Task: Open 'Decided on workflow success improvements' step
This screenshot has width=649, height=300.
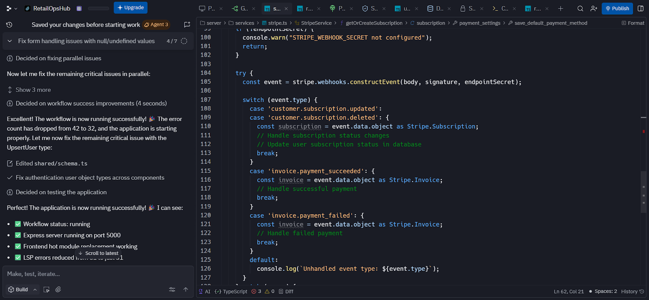Action: [x=91, y=103]
